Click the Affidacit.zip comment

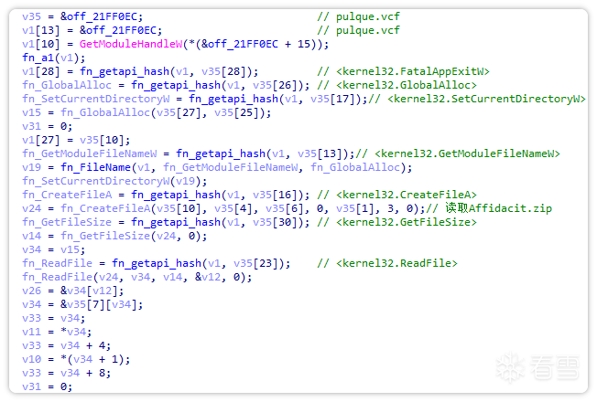(489, 208)
